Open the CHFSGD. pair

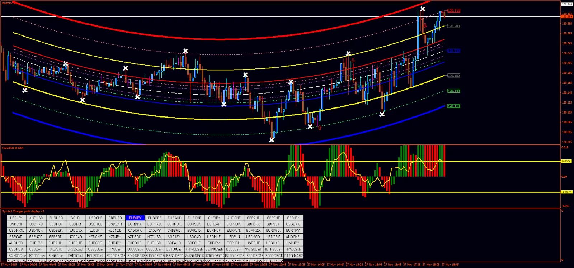174,230
